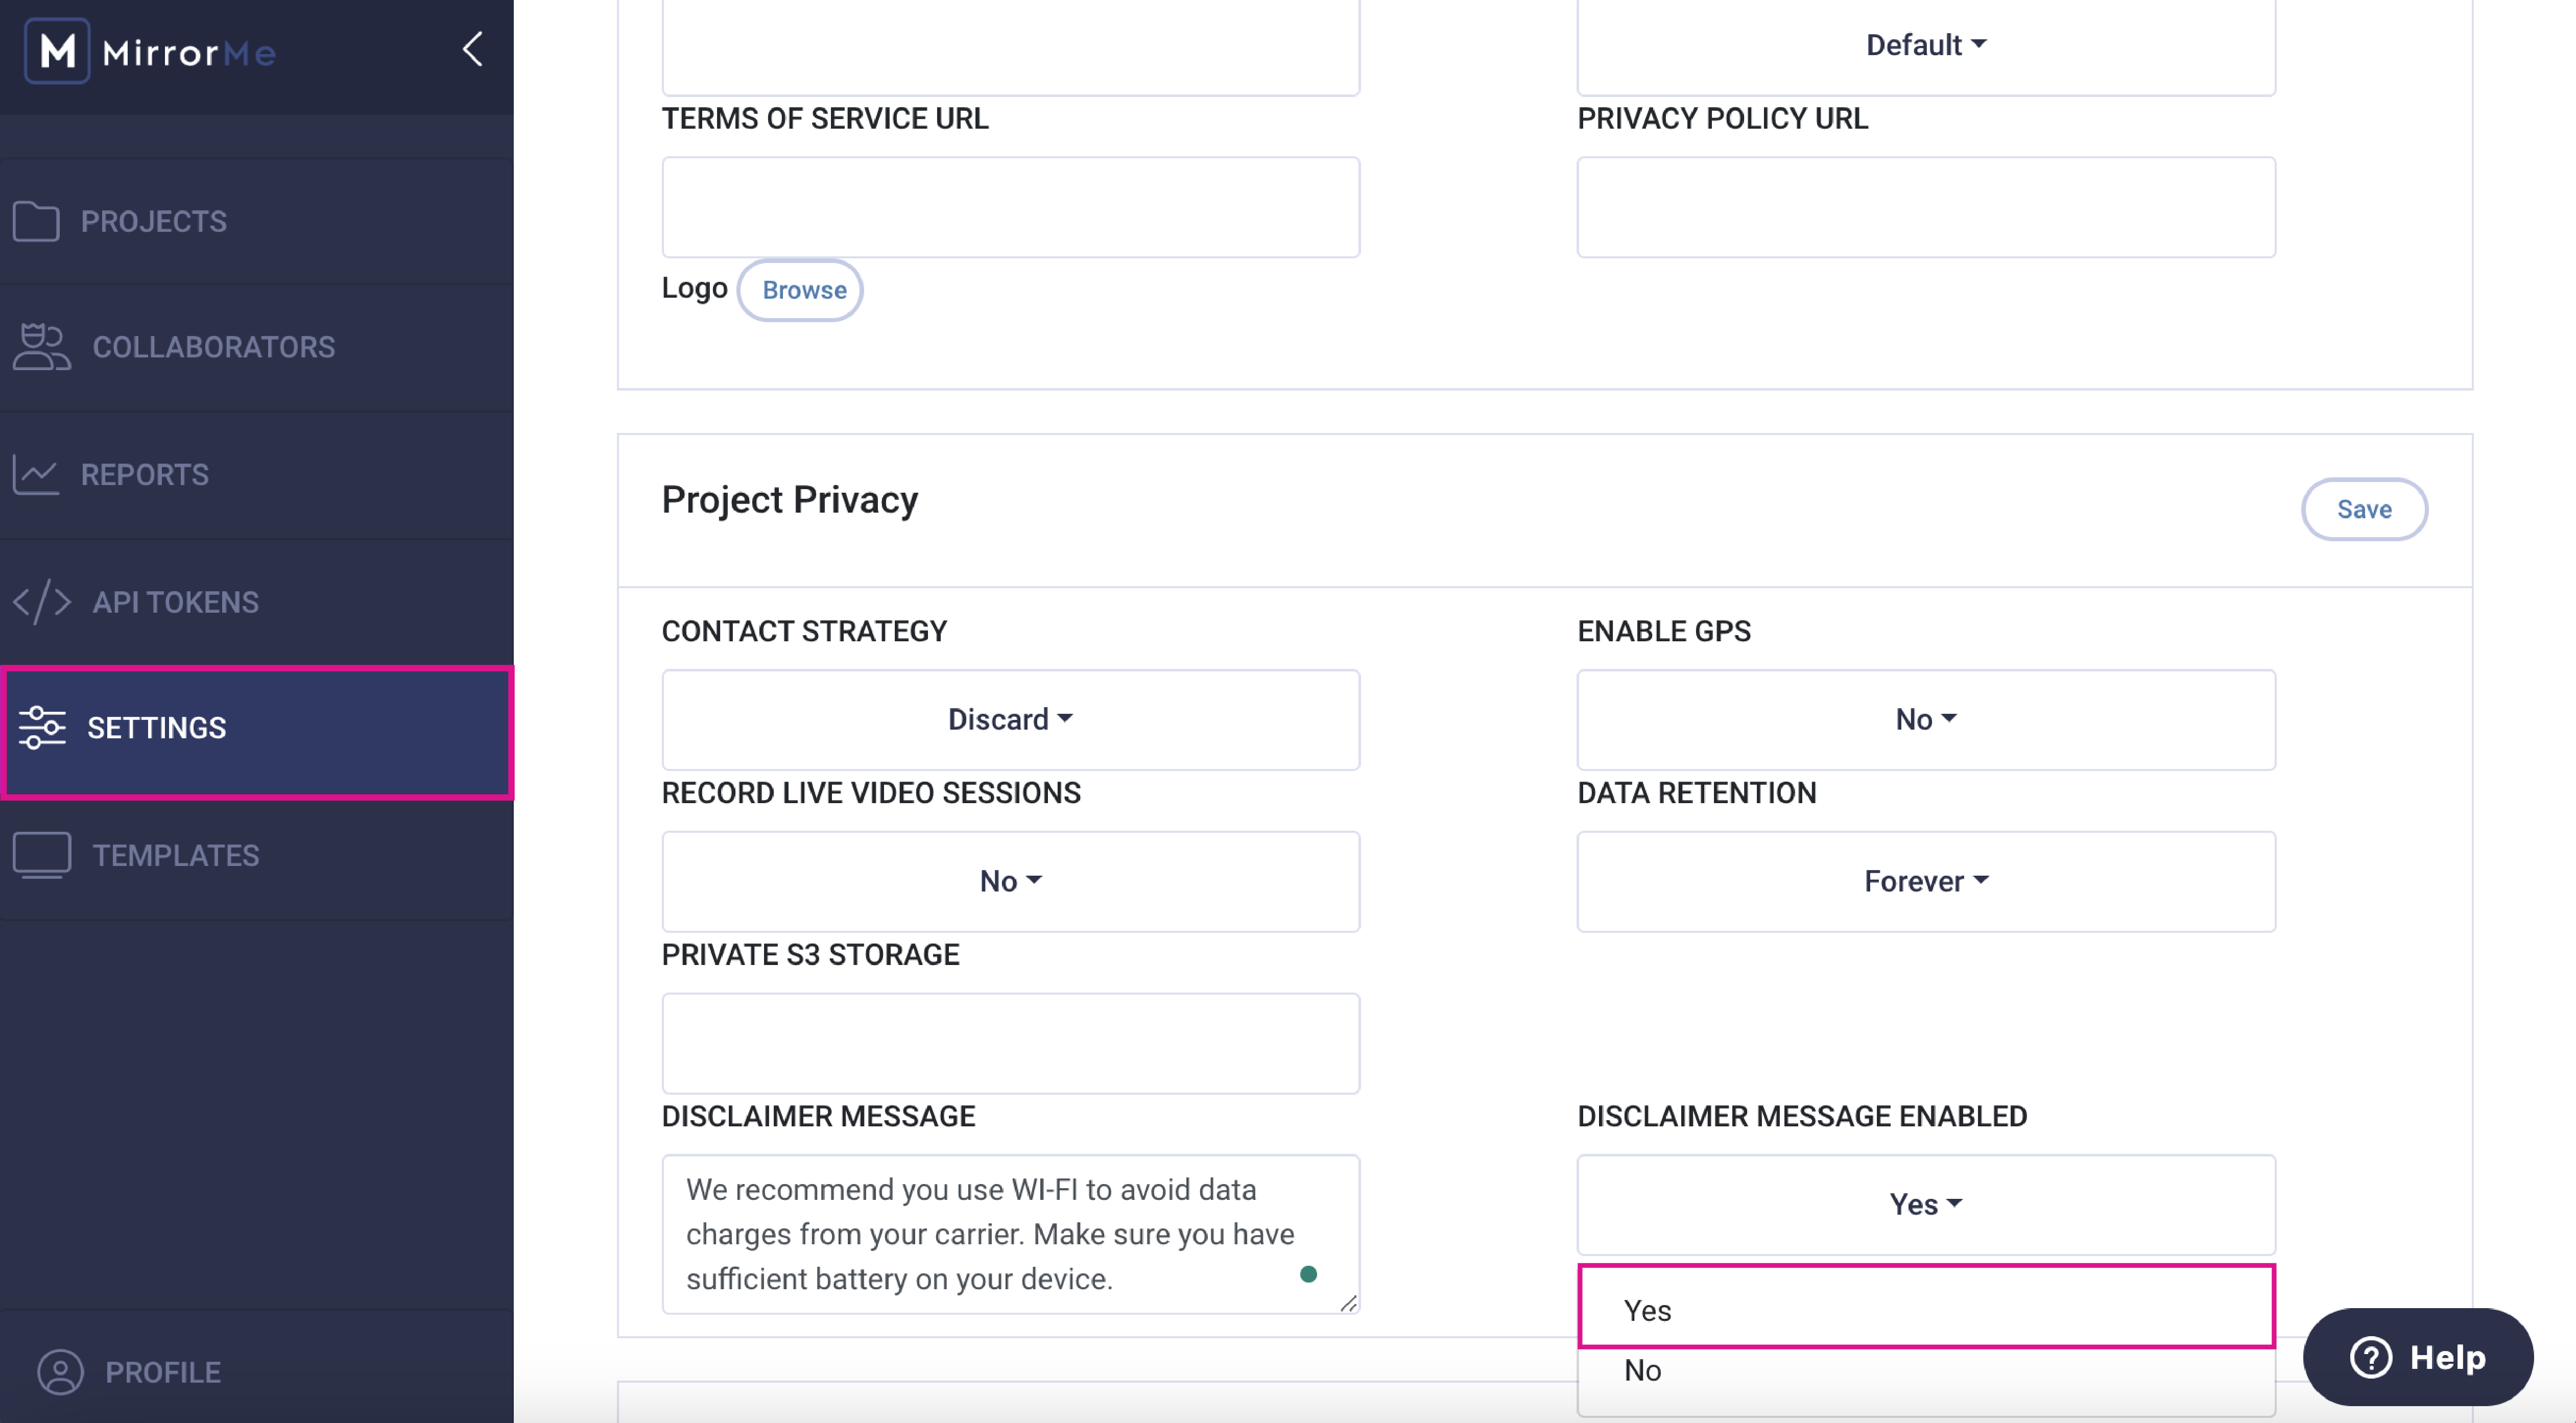Save the Project Privacy settings
The width and height of the screenshot is (2576, 1423).
[x=2364, y=509]
